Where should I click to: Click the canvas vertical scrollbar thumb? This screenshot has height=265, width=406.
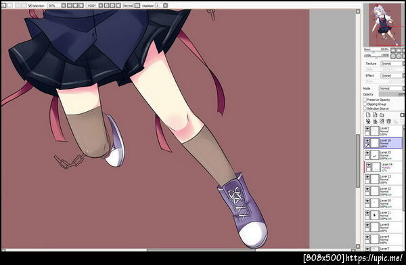(358, 161)
